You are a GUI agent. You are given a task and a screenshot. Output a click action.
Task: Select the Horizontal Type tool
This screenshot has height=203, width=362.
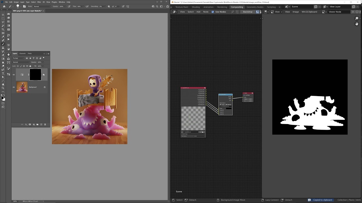click(3, 73)
